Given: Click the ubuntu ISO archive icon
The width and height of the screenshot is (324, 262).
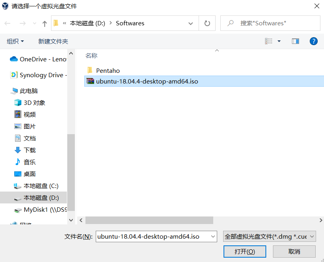Looking at the screenshot, I should (x=90, y=81).
